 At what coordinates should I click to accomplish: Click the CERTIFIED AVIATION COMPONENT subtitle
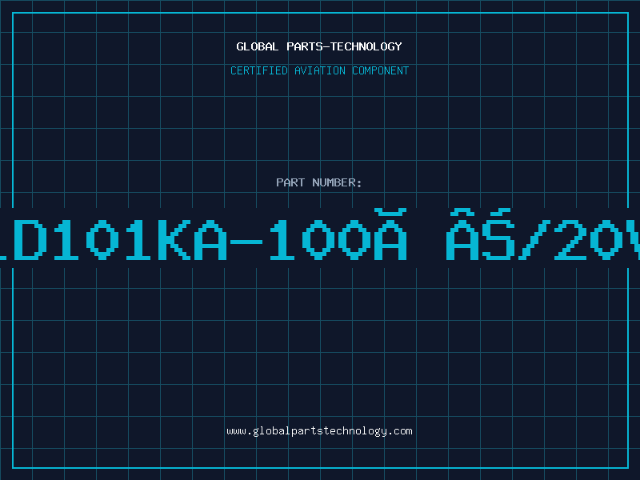coord(319,70)
